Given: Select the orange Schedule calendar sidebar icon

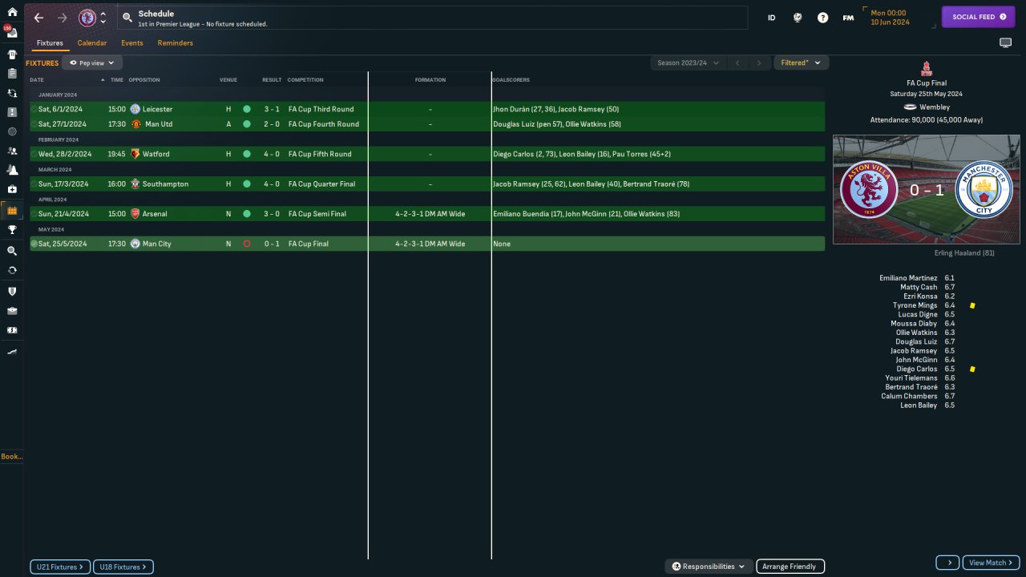Looking at the screenshot, I should pyautogui.click(x=12, y=210).
